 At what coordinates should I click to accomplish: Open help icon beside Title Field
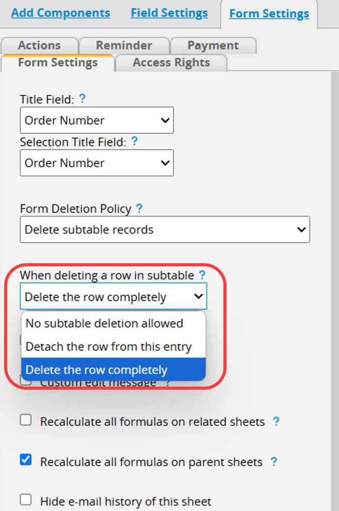pos(83,99)
